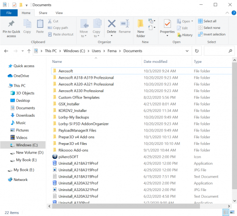237x216 pixels.
Task: Sort by Type column header
Action: click(197, 61)
